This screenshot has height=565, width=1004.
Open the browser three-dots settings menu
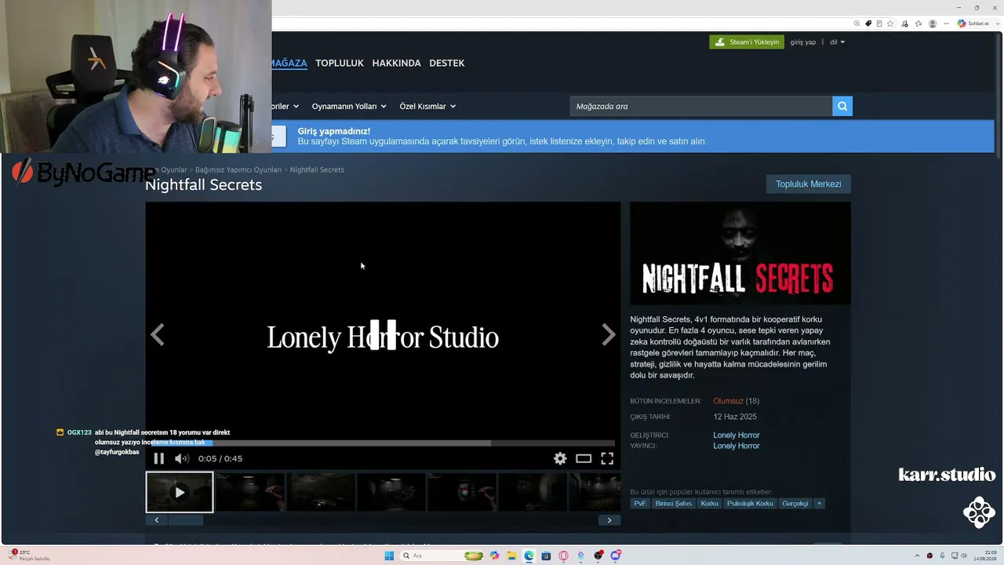[945, 24]
